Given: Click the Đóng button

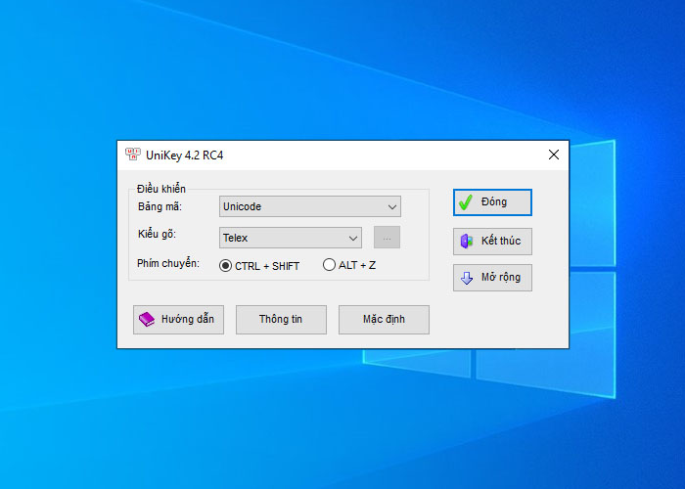Looking at the screenshot, I should pyautogui.click(x=492, y=202).
